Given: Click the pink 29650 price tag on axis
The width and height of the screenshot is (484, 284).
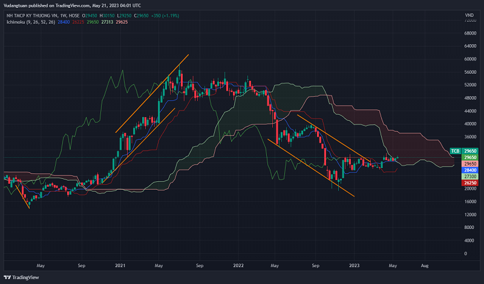Looking at the screenshot, I should coord(469,163).
